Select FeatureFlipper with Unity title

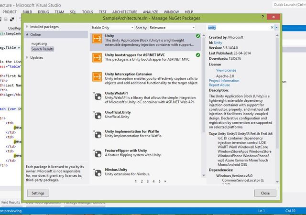pos(126,150)
